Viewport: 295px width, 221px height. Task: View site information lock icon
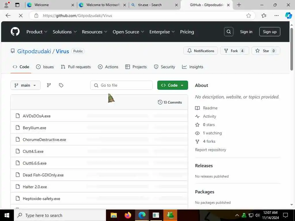click(x=36, y=16)
